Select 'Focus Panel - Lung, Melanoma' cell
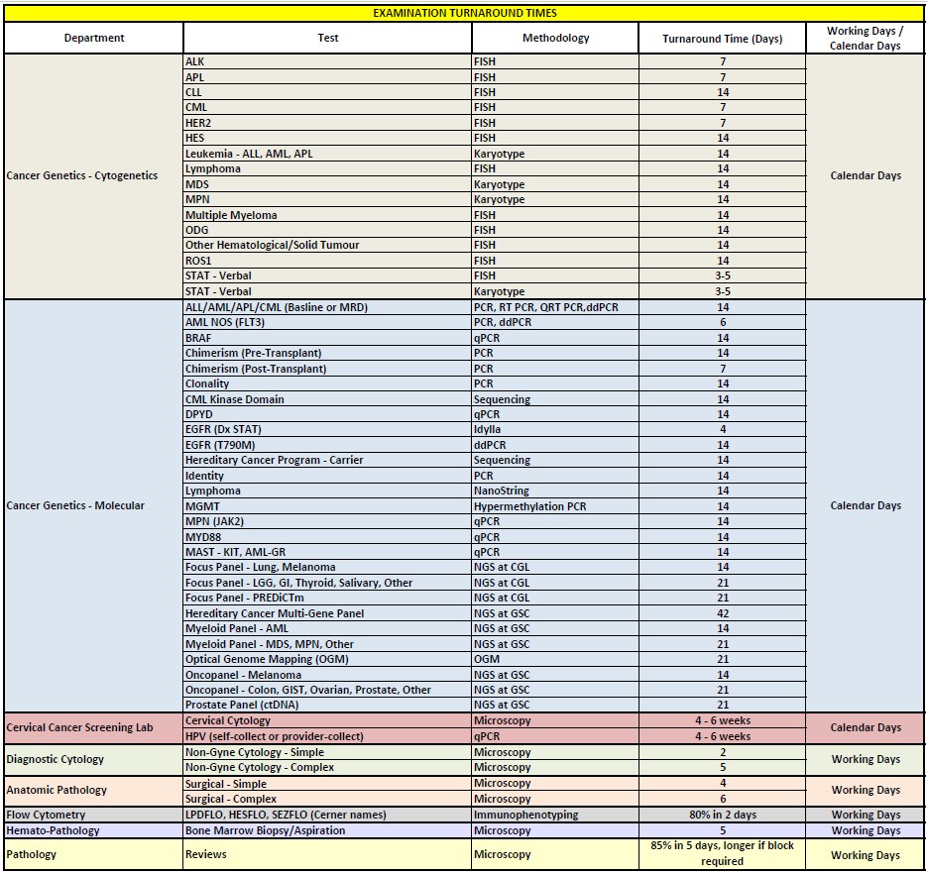Image resolution: width=928 pixels, height=874 pixels. click(x=327, y=567)
